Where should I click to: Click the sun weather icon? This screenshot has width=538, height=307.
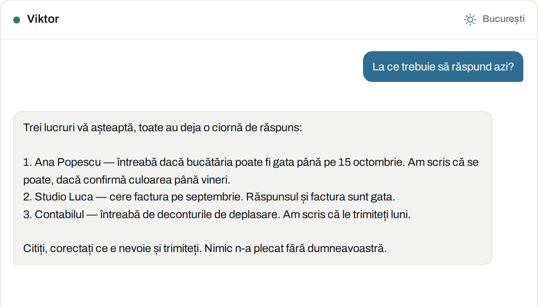click(x=470, y=19)
